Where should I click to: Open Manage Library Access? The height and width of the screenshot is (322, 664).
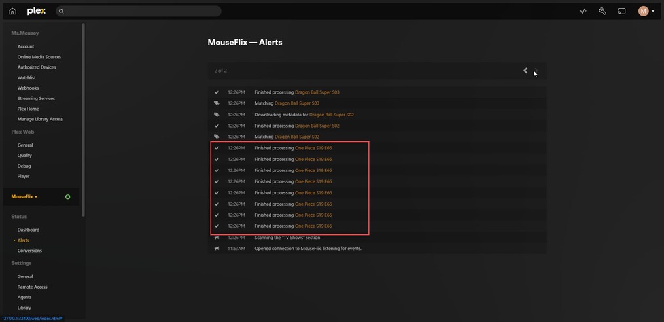pyautogui.click(x=40, y=119)
